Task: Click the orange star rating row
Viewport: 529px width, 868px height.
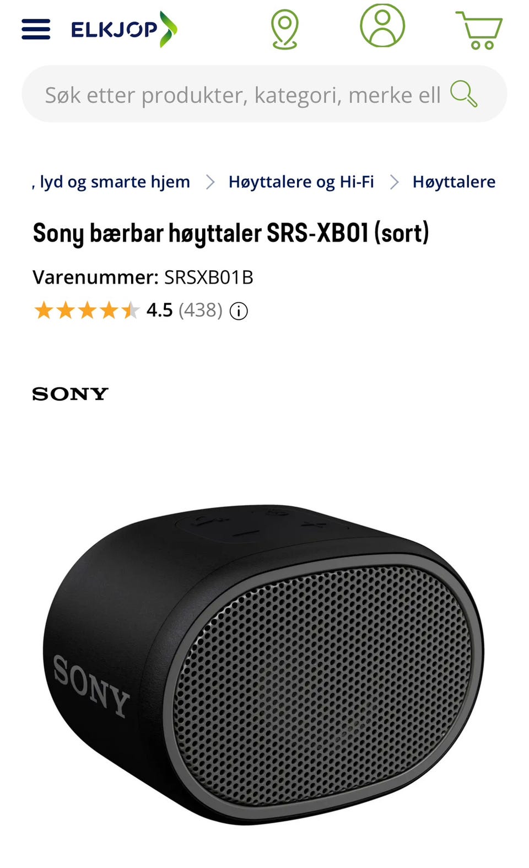Action: [87, 310]
